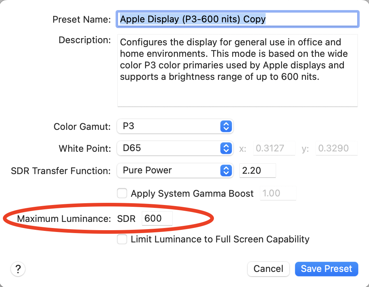The width and height of the screenshot is (369, 287).
Task: Click the gamma boost 1.00 field
Action: tap(278, 193)
